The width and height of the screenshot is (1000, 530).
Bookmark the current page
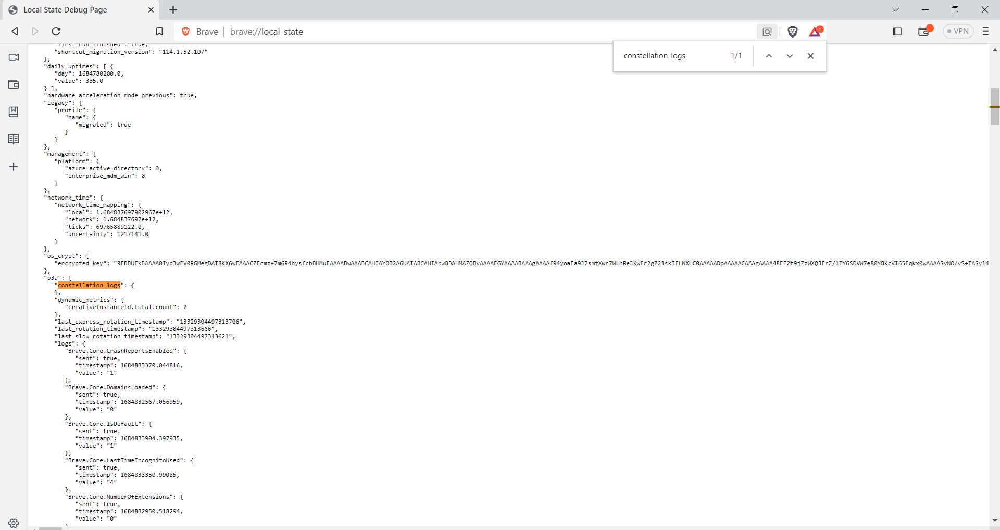159,31
